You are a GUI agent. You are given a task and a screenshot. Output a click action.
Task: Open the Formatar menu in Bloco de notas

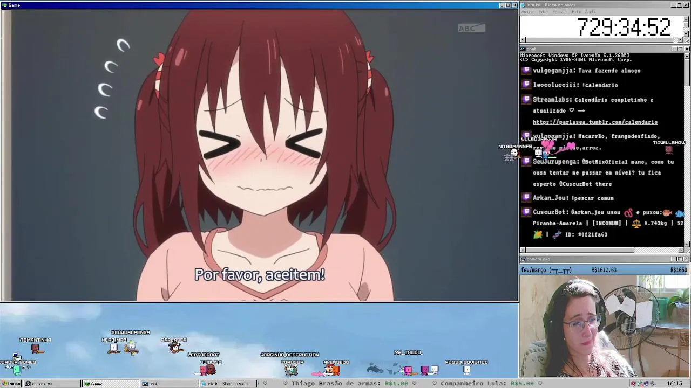(560, 12)
